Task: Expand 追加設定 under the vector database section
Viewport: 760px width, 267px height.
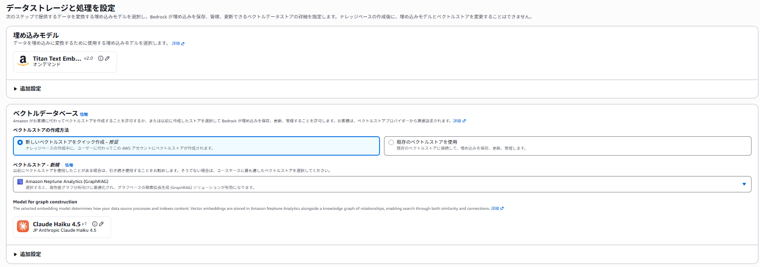Action: click(28, 254)
